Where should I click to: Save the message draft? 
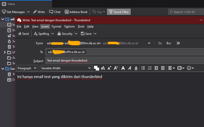[86, 34]
